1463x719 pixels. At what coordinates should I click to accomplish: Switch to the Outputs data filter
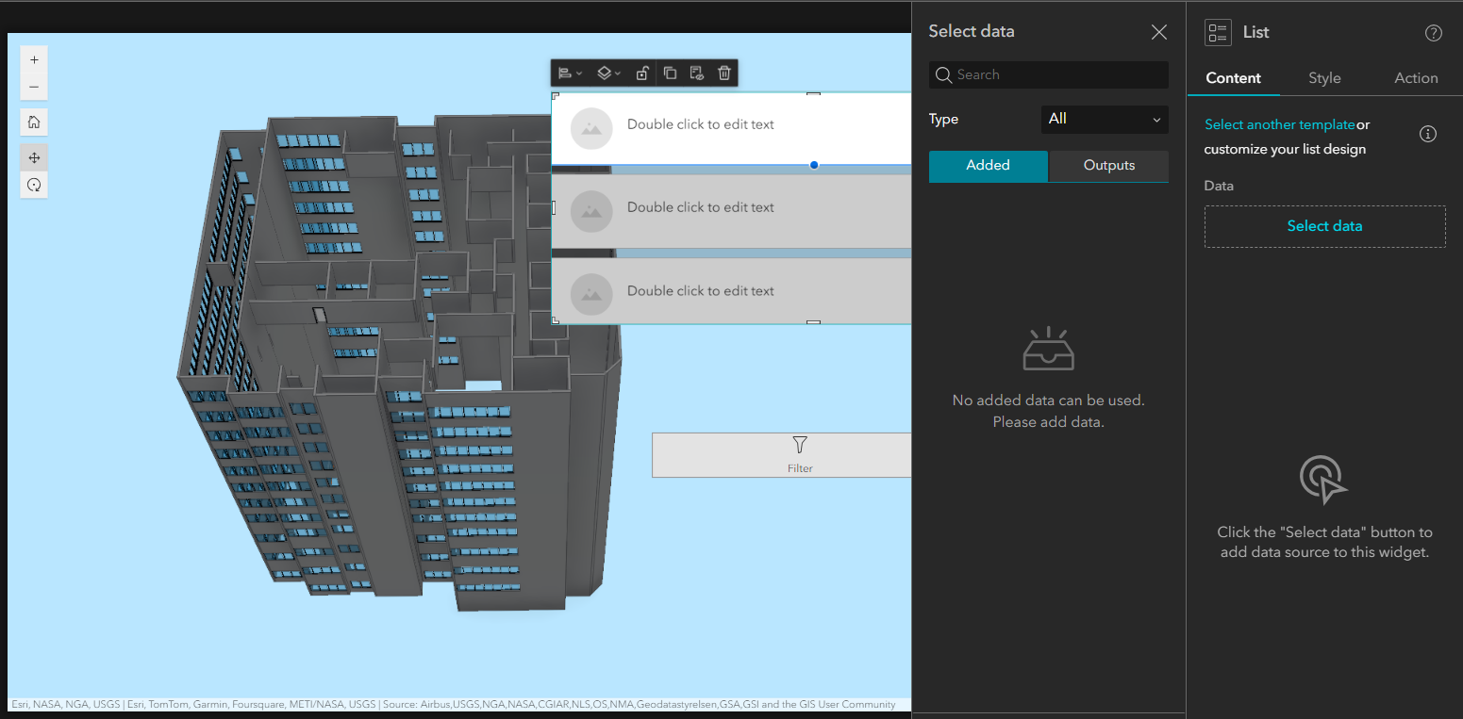(1107, 166)
